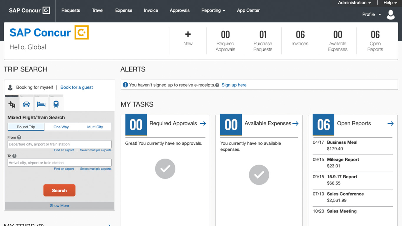Select the Multi City option
The image size is (402, 226).
point(95,127)
